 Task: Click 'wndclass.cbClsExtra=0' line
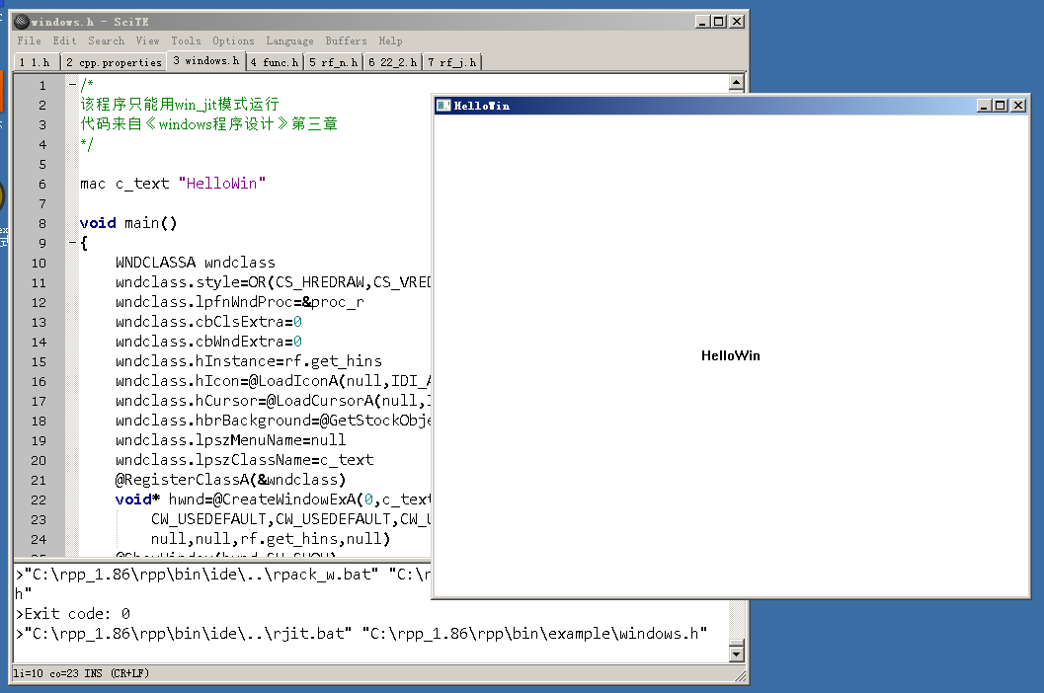[208, 322]
